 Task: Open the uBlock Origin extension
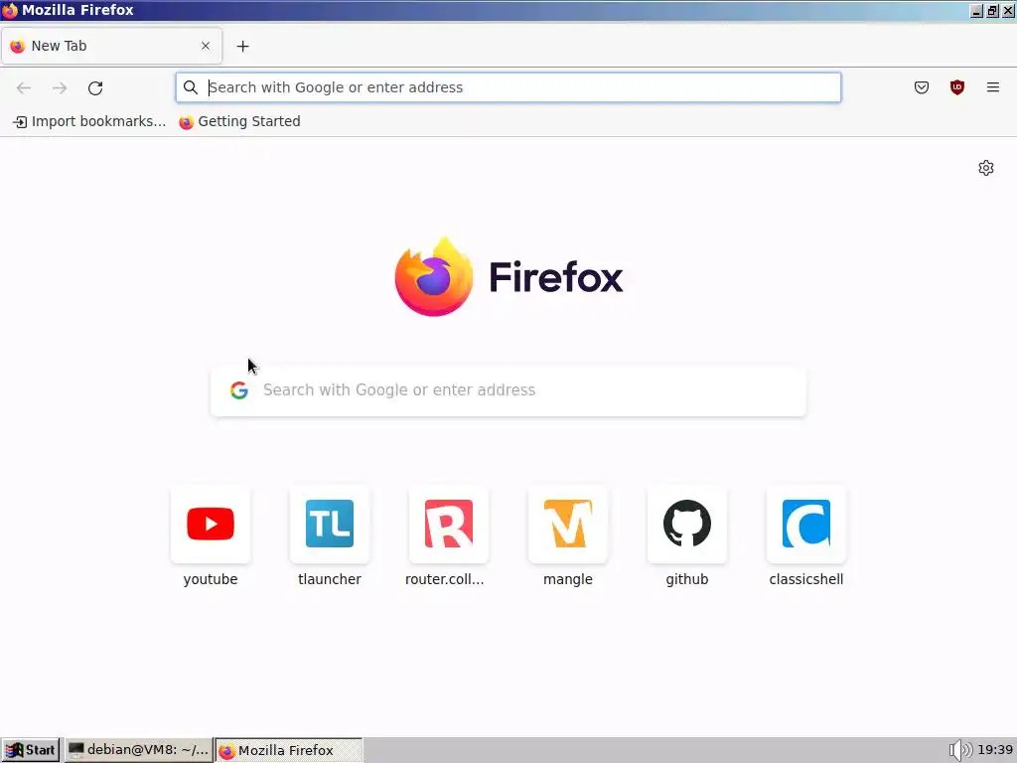[956, 87]
